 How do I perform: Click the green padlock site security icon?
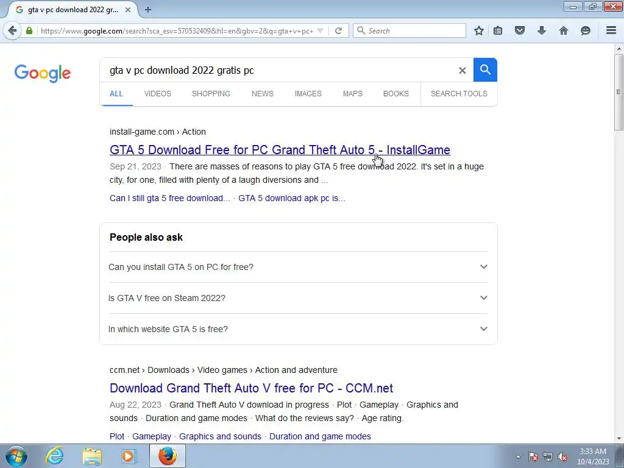[29, 30]
